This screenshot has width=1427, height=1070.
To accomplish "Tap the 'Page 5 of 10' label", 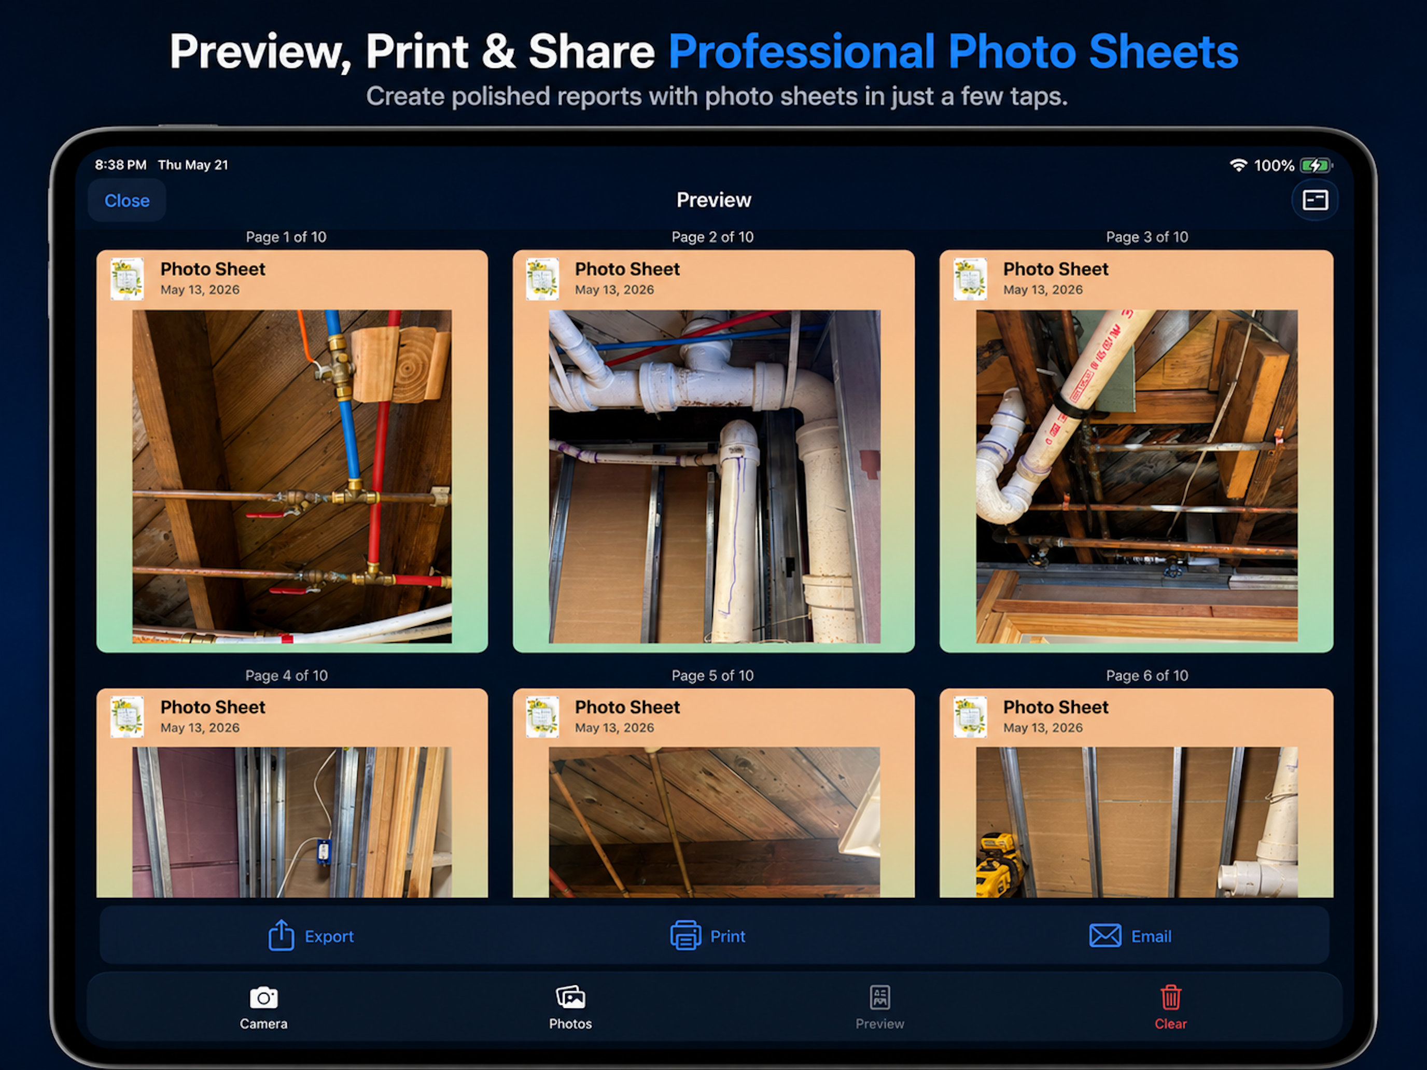I will coord(712,675).
